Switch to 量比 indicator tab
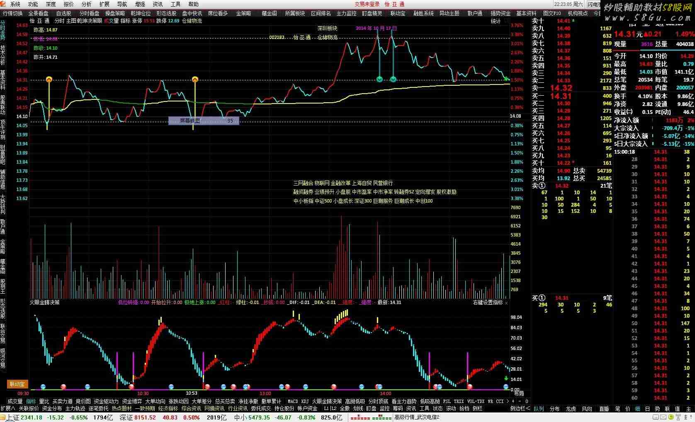 coord(44,401)
